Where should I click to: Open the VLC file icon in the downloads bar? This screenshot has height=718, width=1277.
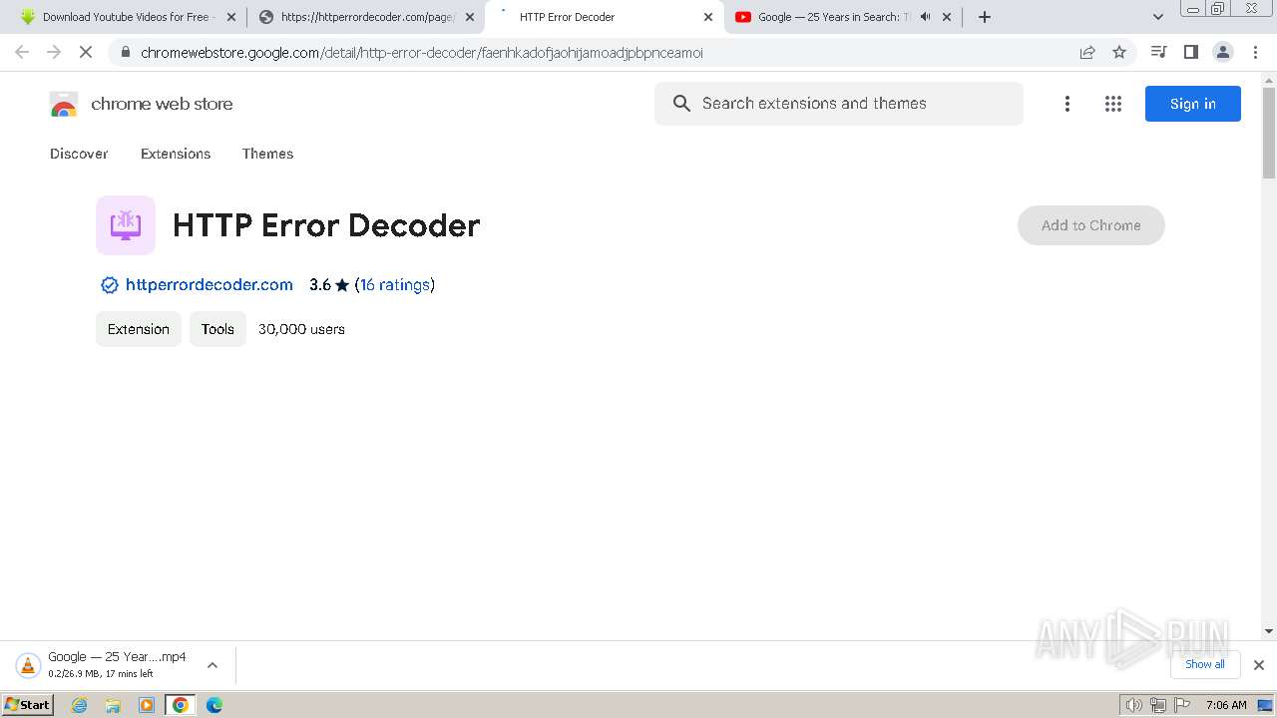(x=28, y=665)
